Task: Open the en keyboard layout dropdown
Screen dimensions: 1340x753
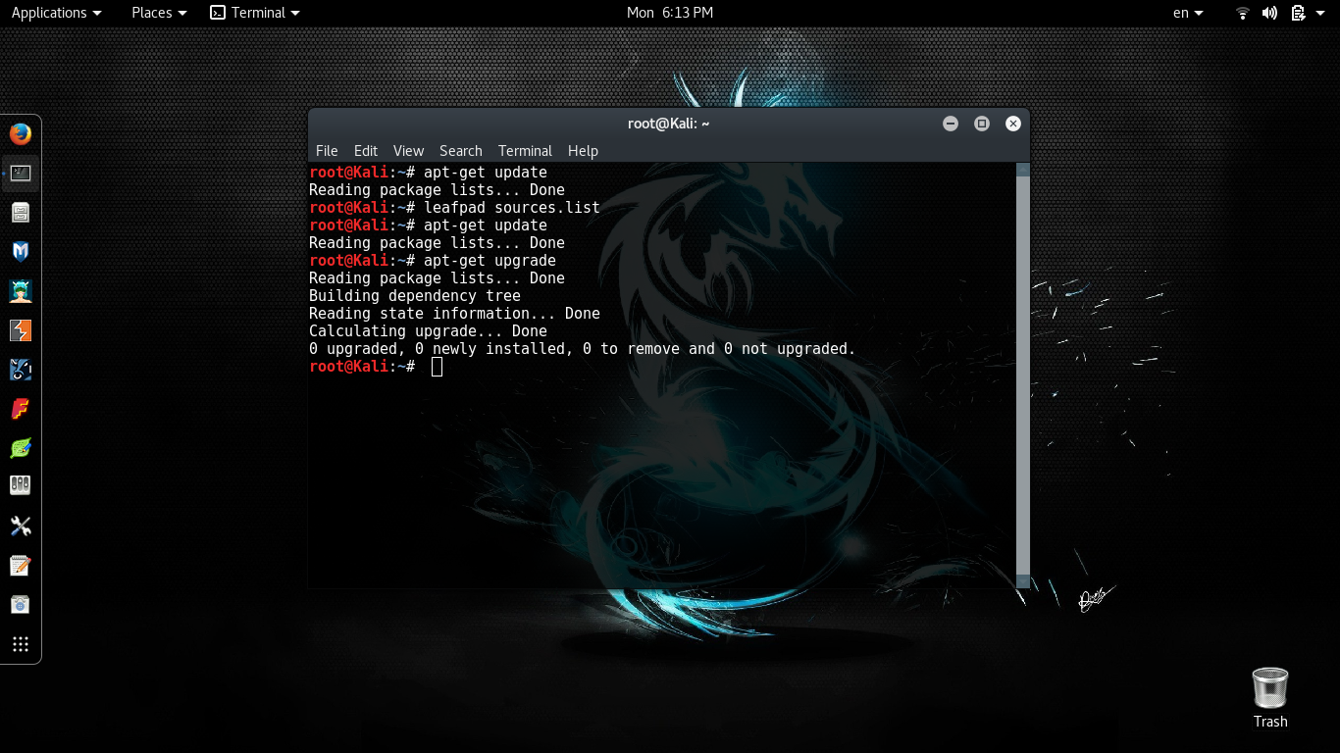Action: click(1187, 13)
